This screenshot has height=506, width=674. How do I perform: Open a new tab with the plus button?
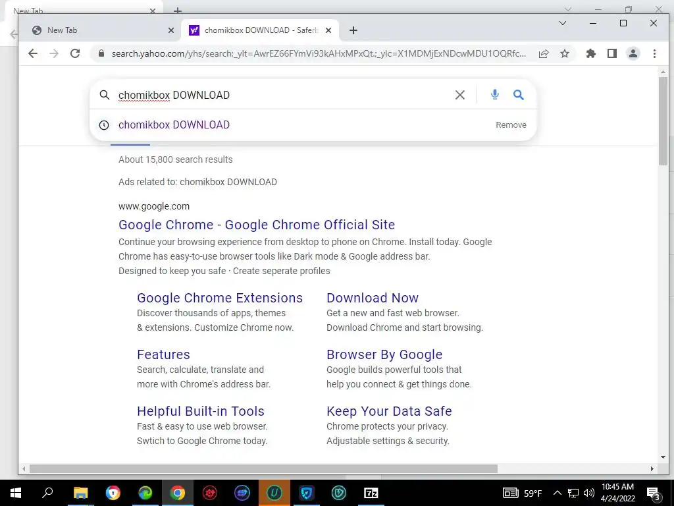(x=353, y=30)
